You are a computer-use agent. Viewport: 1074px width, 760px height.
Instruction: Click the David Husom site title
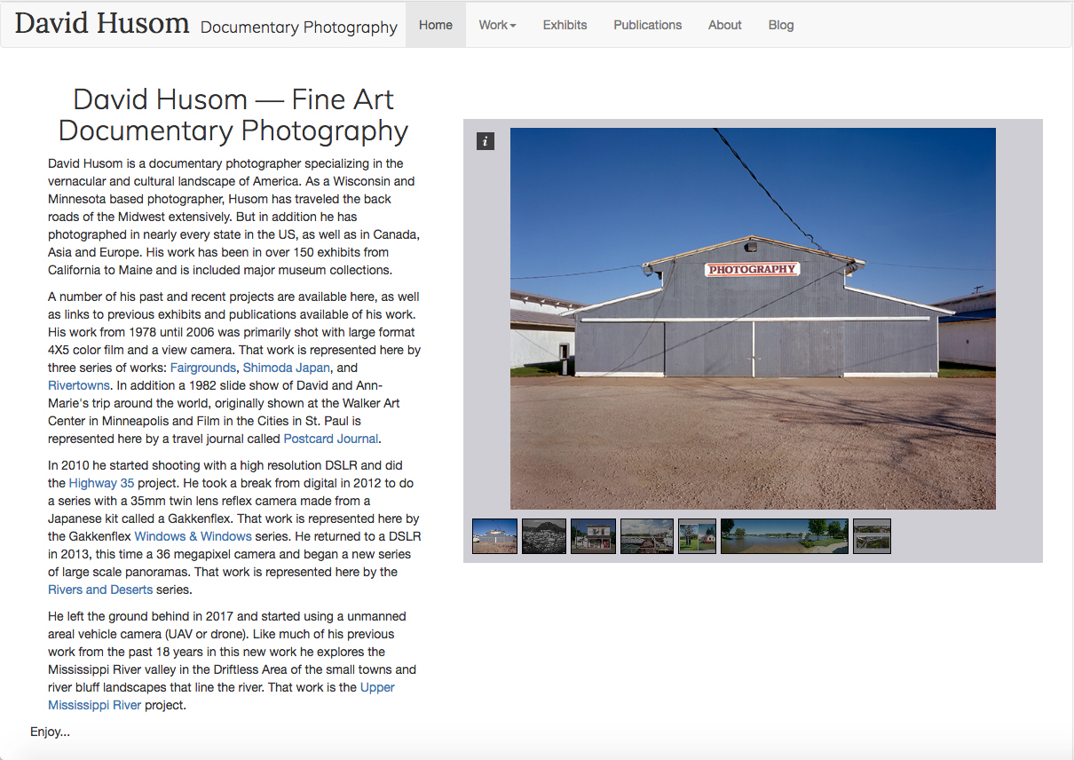[x=102, y=23]
